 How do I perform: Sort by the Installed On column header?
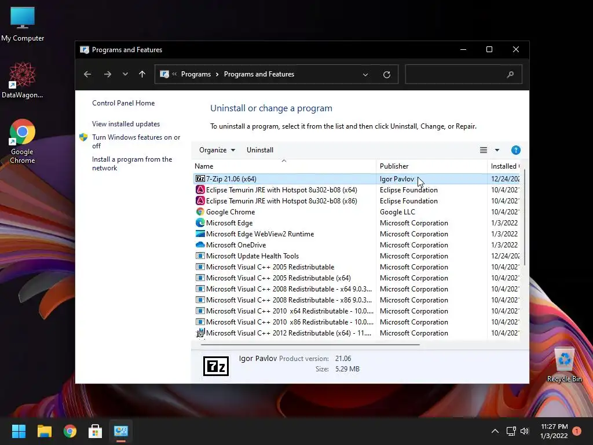[x=504, y=166]
